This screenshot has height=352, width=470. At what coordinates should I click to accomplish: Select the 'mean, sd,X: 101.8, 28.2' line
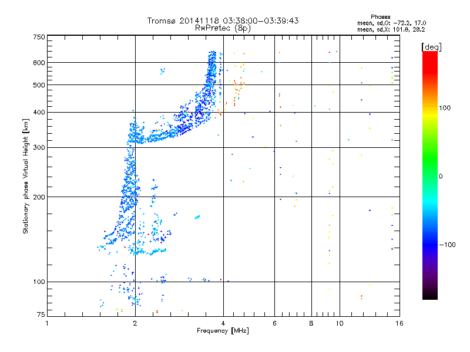(x=391, y=29)
